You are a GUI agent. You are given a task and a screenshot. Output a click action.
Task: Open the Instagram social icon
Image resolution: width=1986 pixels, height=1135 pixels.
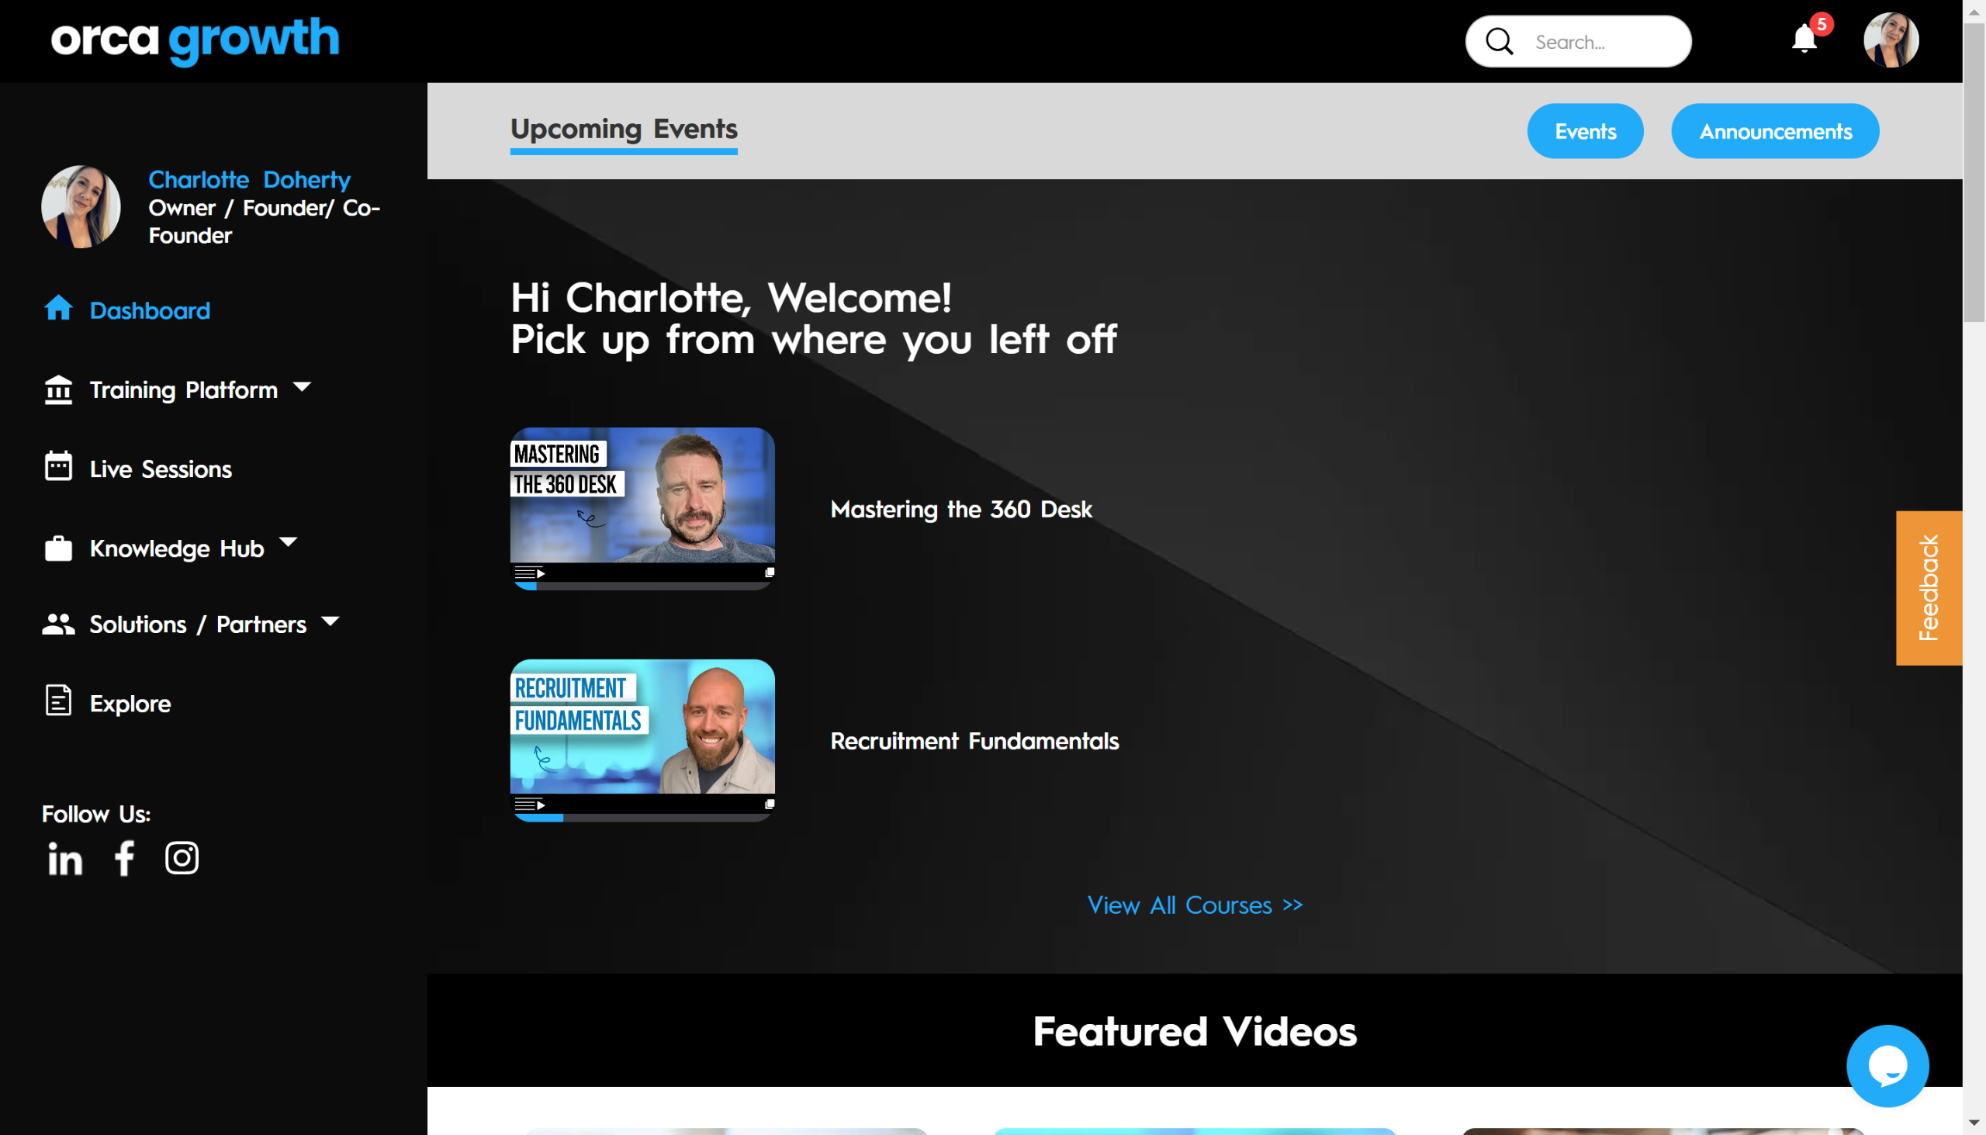tap(182, 858)
